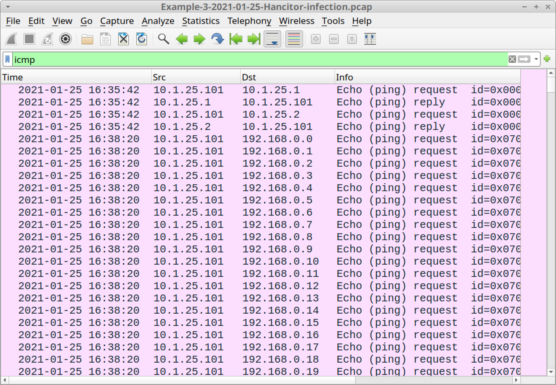Select ping reply from 10.1.25.1
556x385 pixels.
coord(261,102)
